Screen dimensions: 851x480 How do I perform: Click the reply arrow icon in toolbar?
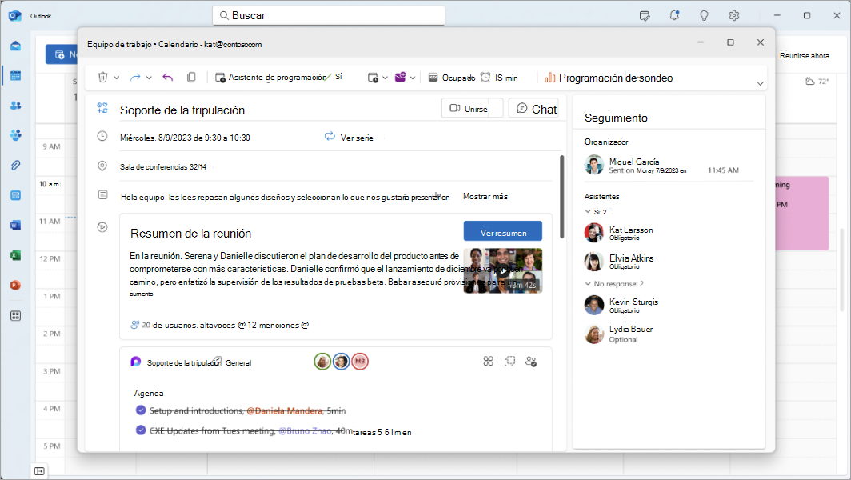tap(168, 78)
